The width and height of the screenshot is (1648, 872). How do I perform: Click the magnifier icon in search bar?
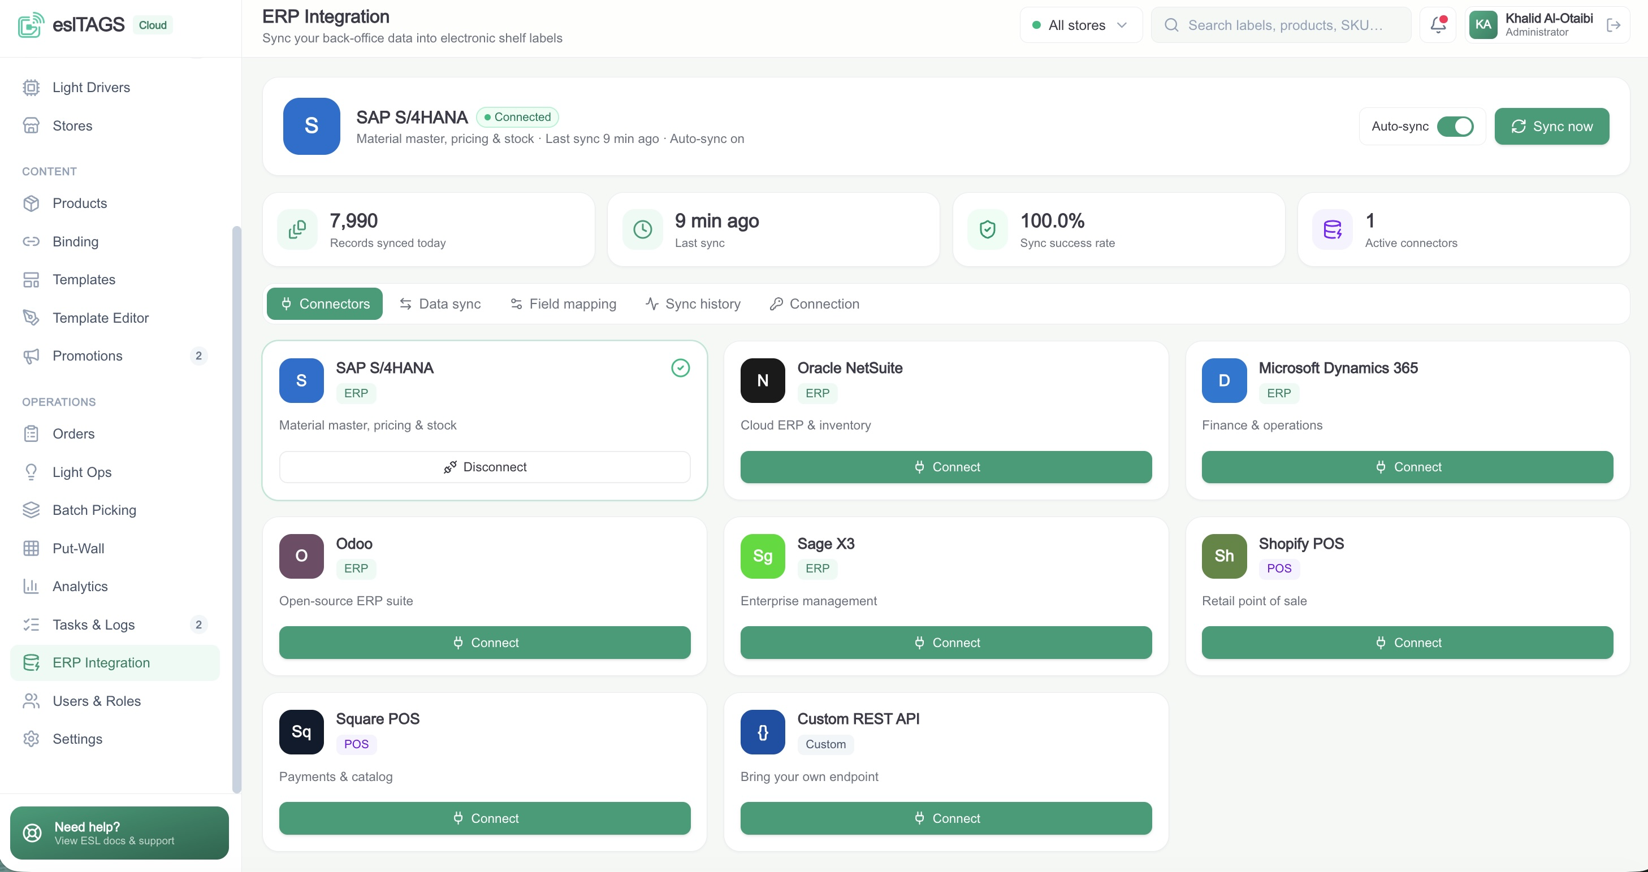(1171, 25)
